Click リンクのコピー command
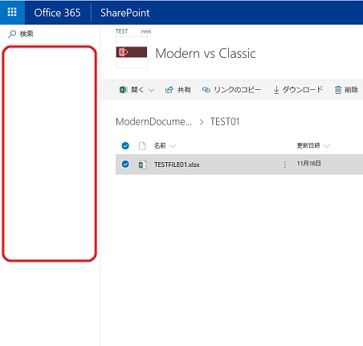This screenshot has height=346, width=363. pyautogui.click(x=238, y=90)
